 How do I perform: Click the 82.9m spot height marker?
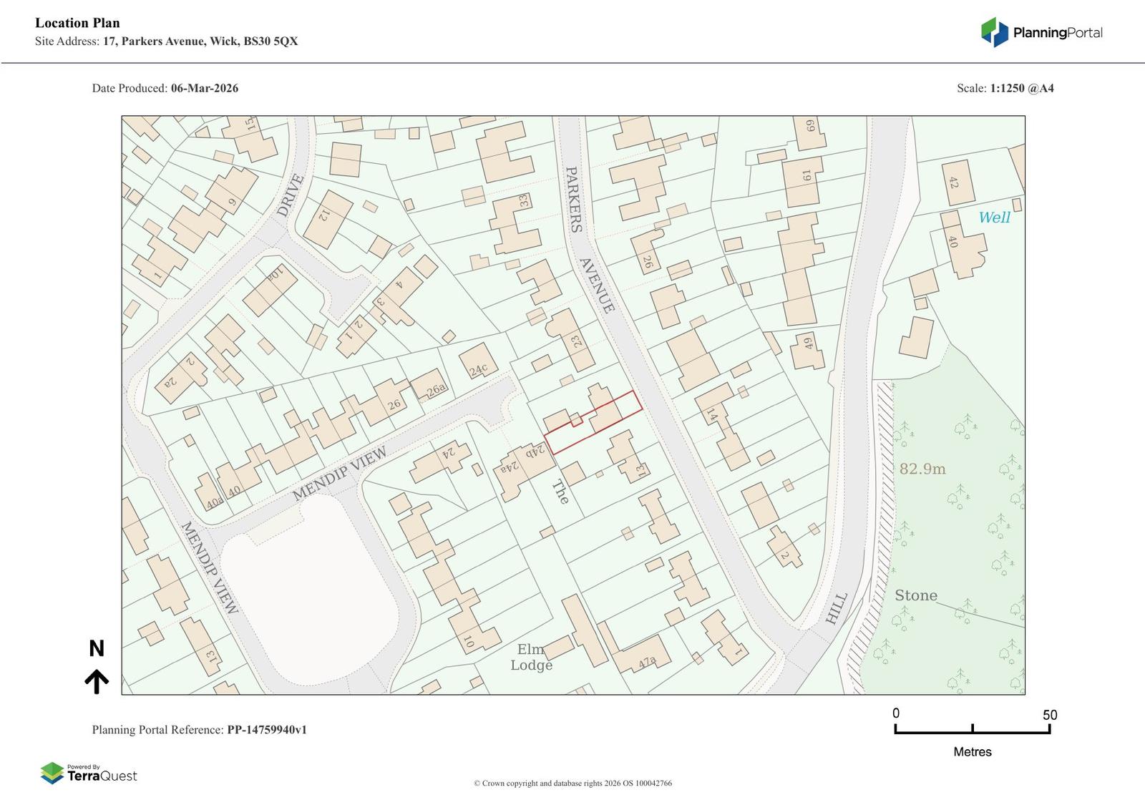(922, 469)
